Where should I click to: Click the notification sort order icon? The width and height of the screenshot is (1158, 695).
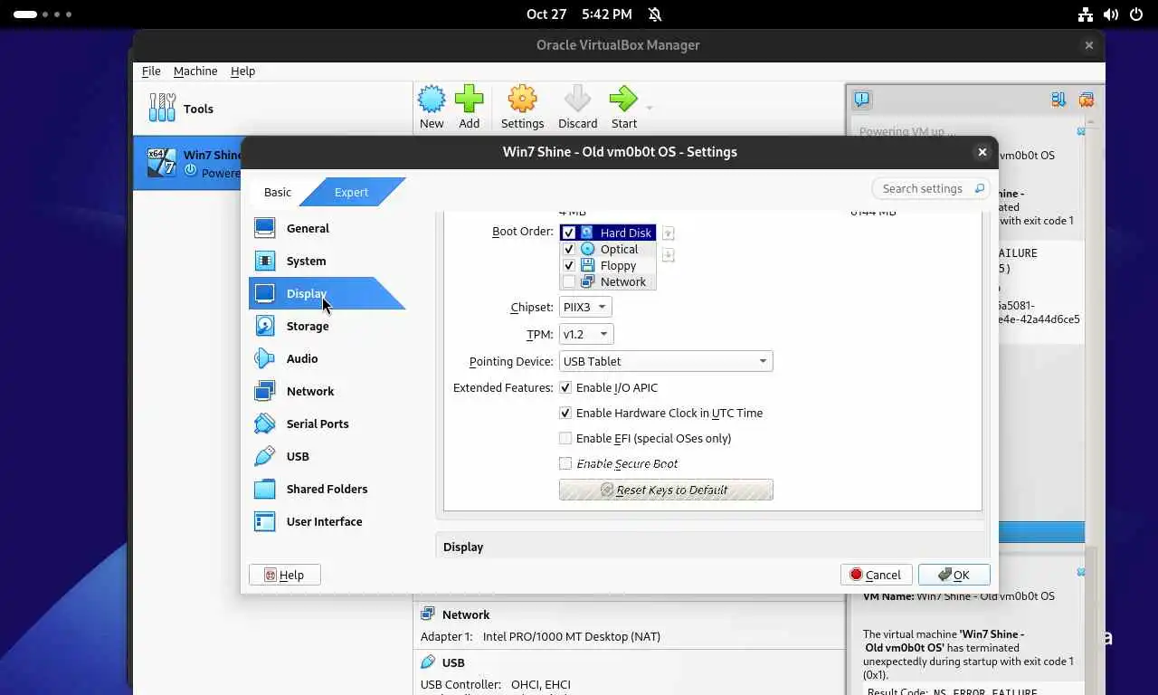point(1058,100)
